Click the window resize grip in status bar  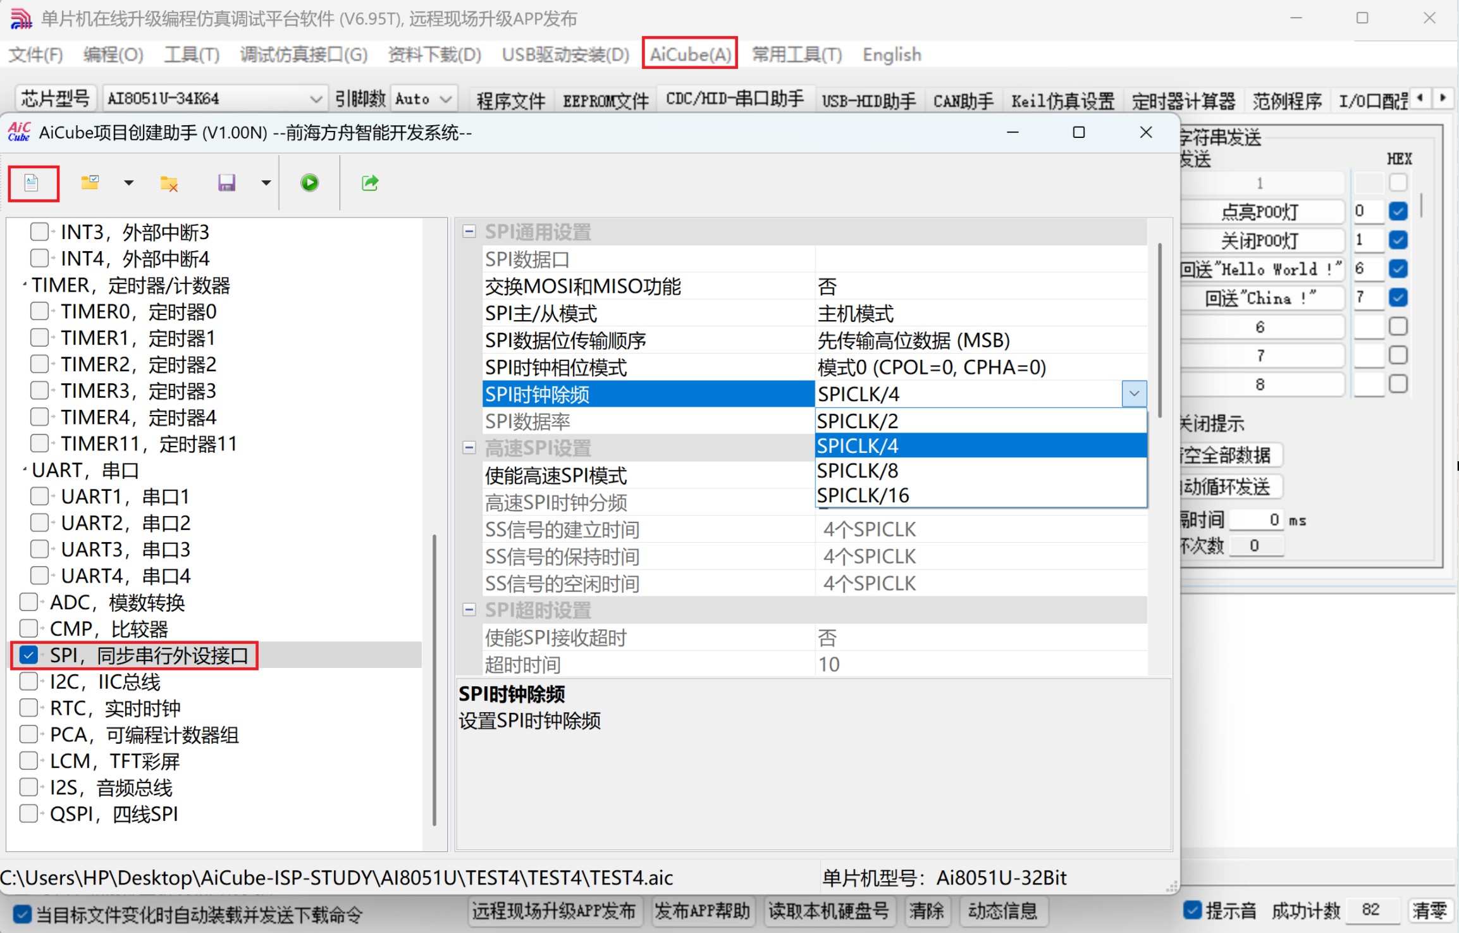(x=1171, y=887)
